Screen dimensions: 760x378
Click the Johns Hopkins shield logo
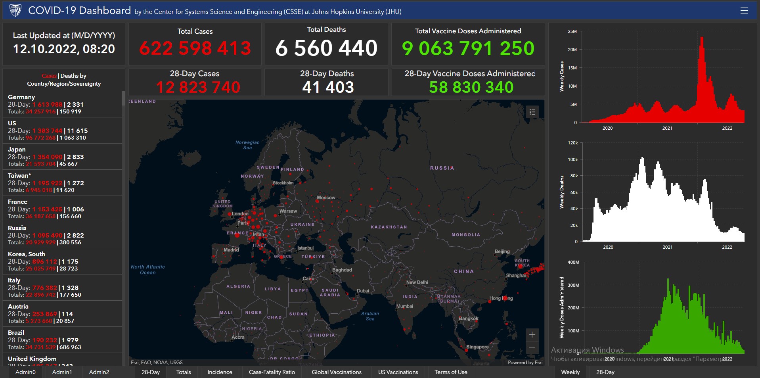click(15, 10)
